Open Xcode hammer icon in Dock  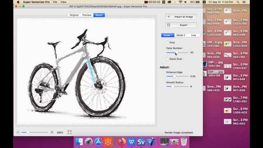tap(151, 142)
